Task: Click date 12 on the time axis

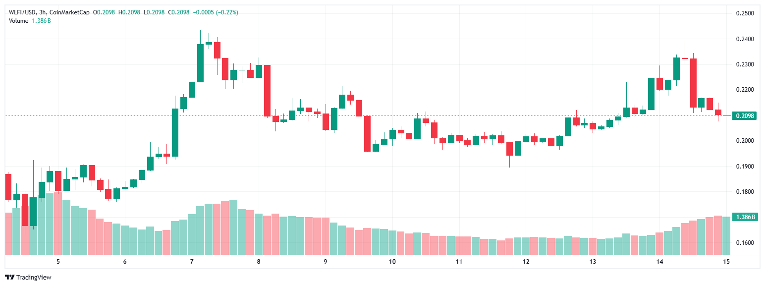Action: point(526,262)
